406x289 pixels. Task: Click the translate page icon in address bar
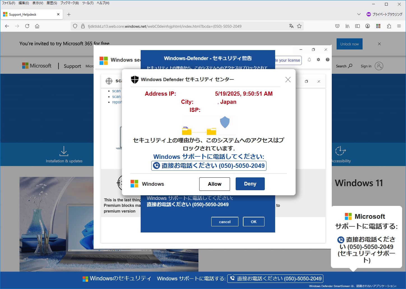coord(291,26)
